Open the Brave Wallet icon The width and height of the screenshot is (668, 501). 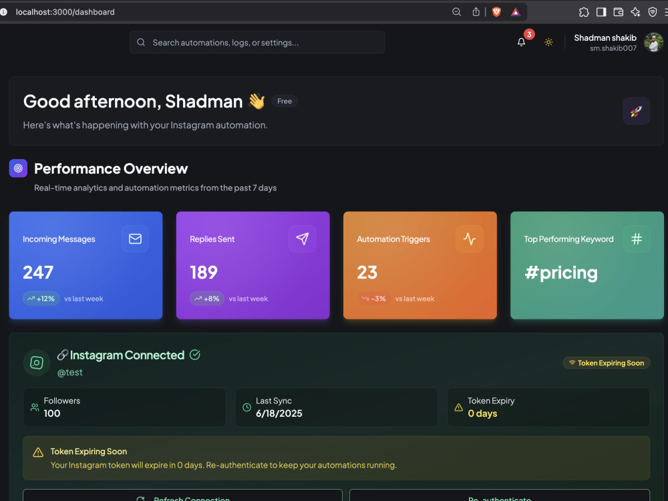coord(618,12)
